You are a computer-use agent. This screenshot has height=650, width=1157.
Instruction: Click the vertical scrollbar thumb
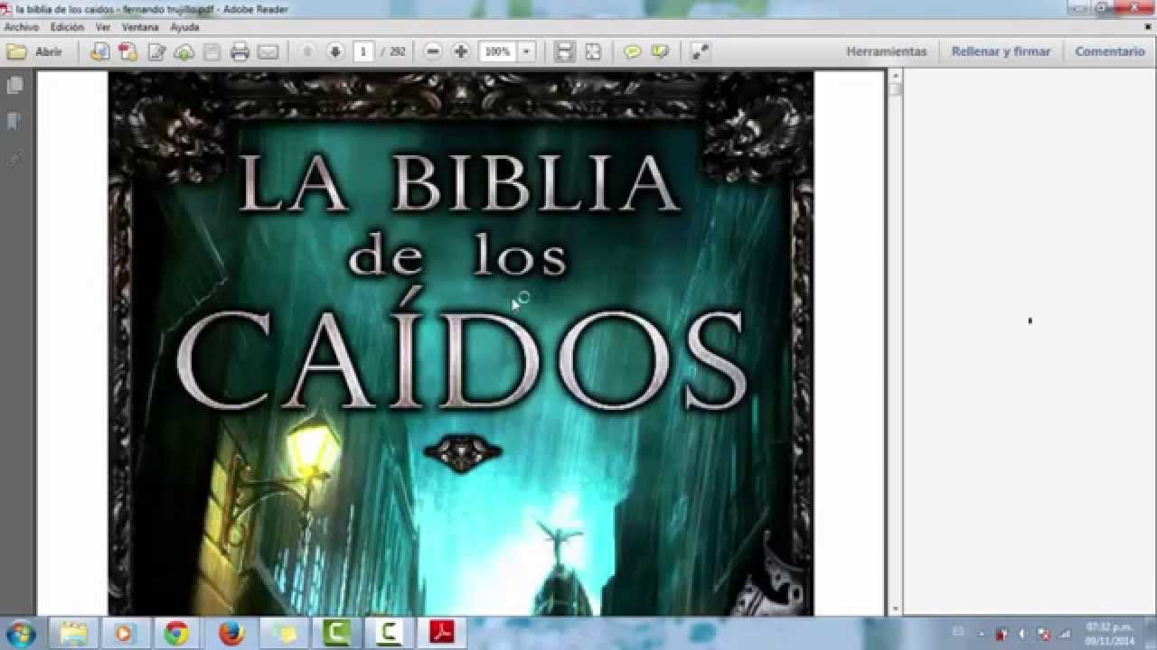(x=895, y=89)
